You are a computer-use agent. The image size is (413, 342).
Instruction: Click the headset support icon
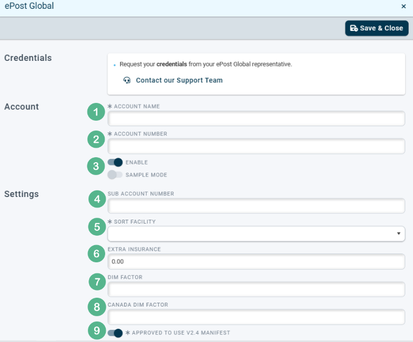127,80
